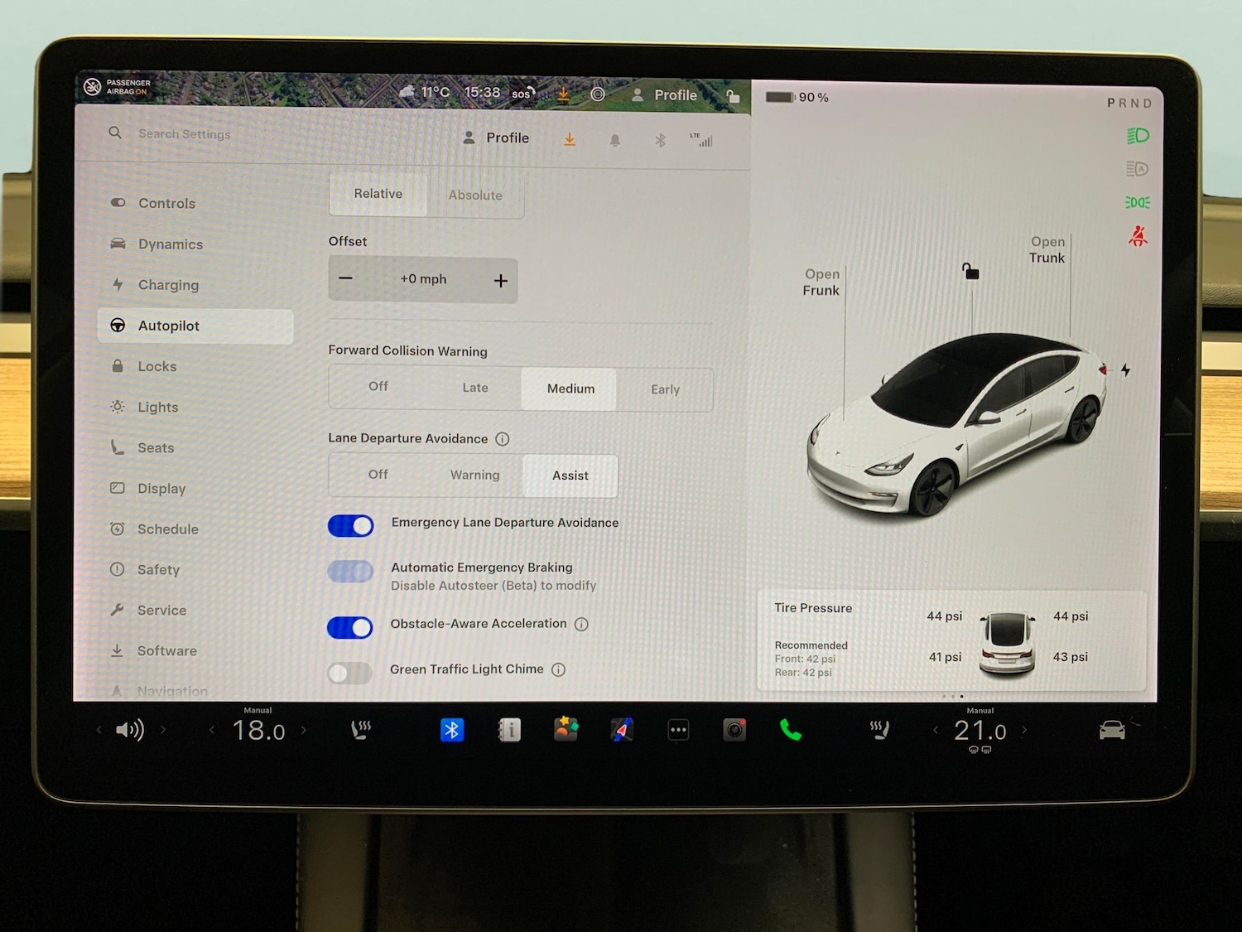1242x932 pixels.
Task: Select Early Forward Collision Warning
Action: 665,389
